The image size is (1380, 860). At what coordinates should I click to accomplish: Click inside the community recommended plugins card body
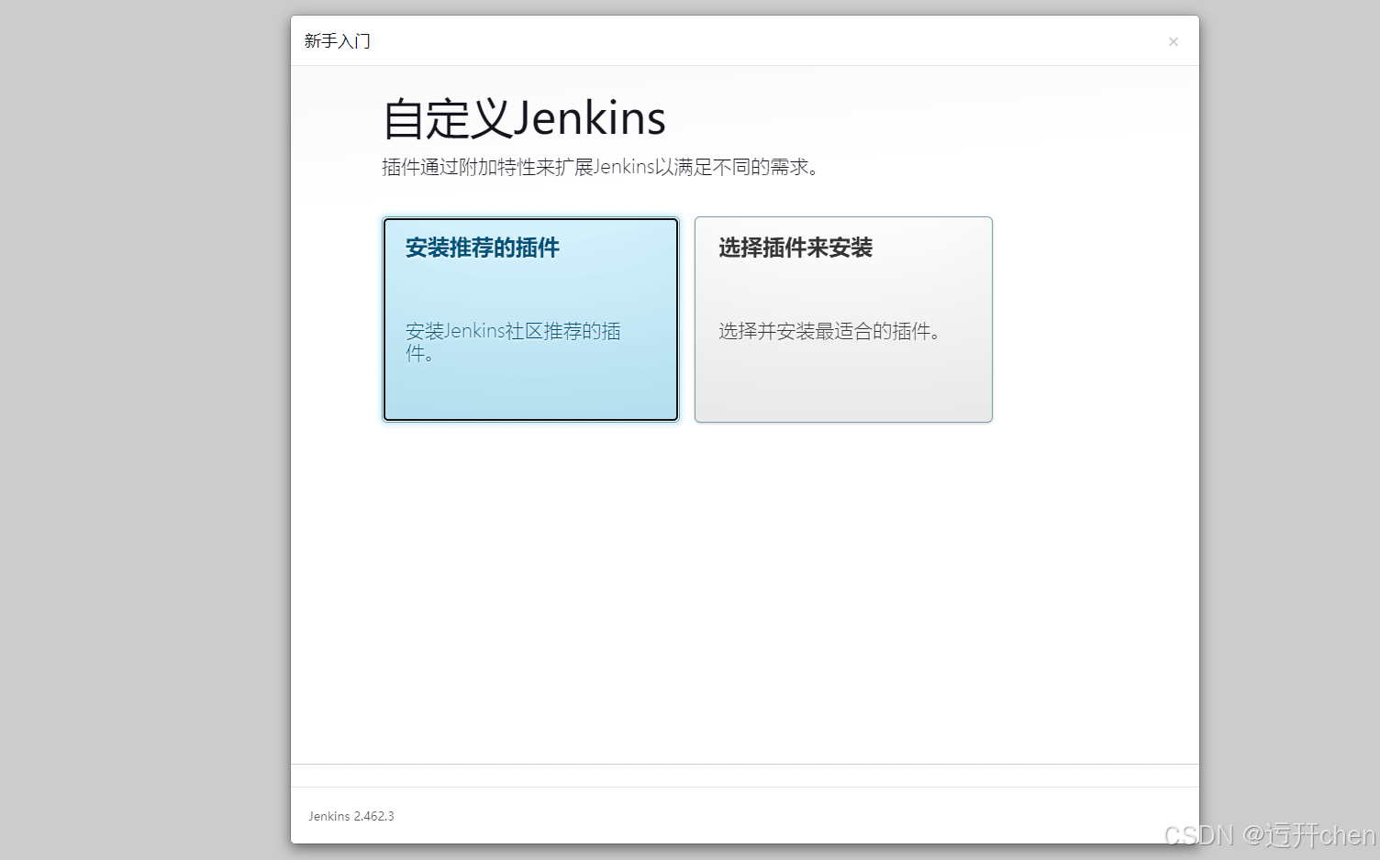(x=530, y=385)
